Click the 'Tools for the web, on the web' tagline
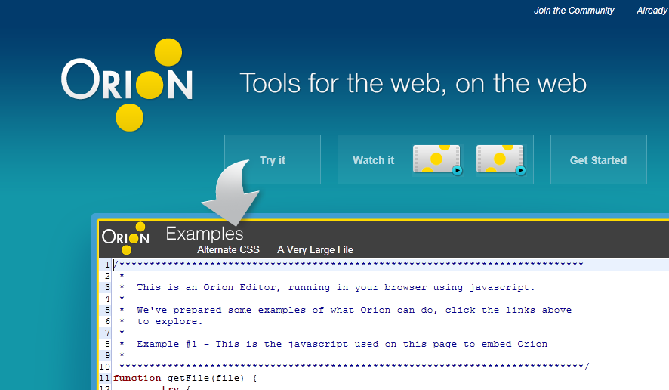This screenshot has width=669, height=390. pyautogui.click(x=413, y=83)
